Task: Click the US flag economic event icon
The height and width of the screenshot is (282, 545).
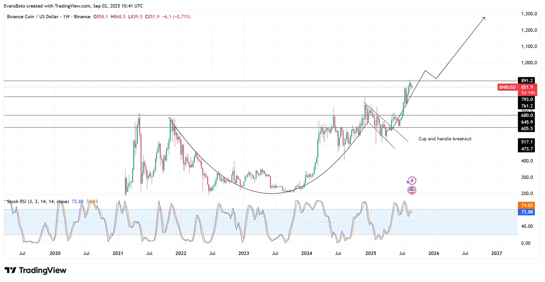Action: tap(412, 190)
